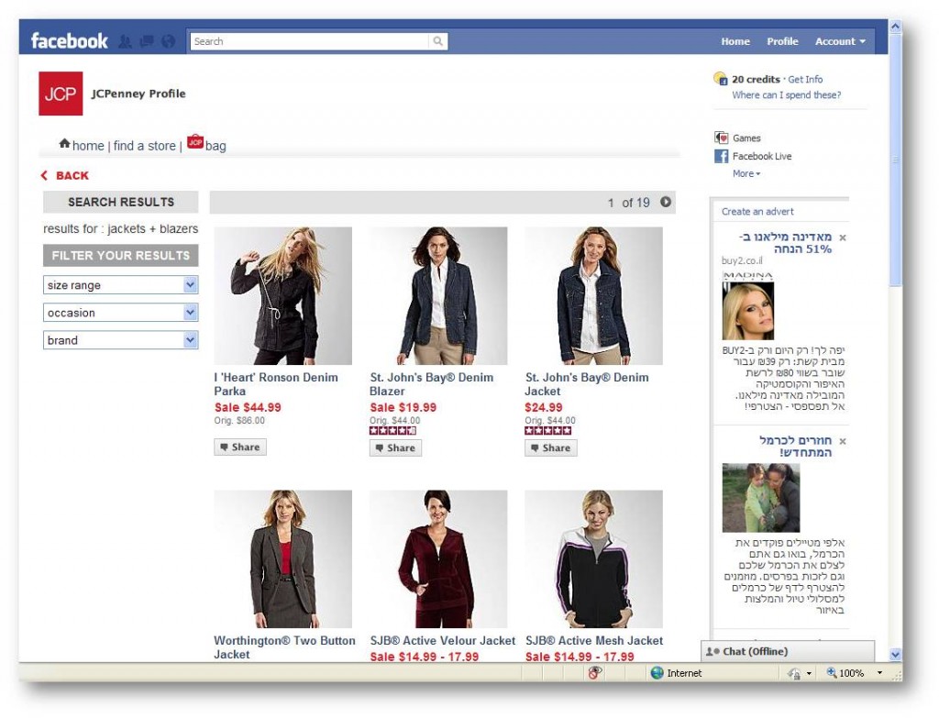Click the Games sidebar icon
939x718 pixels.
[x=721, y=138]
